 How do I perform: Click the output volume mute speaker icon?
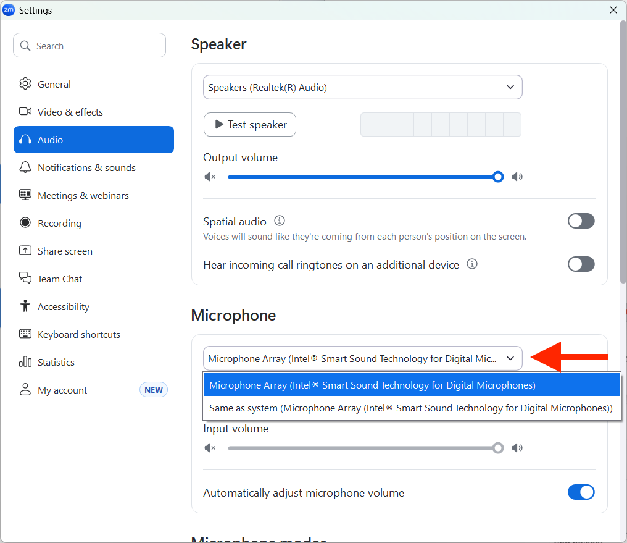(210, 177)
